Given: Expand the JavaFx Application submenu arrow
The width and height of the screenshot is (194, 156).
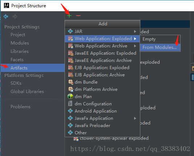Looking at the screenshot, I should (x=135, y=118).
